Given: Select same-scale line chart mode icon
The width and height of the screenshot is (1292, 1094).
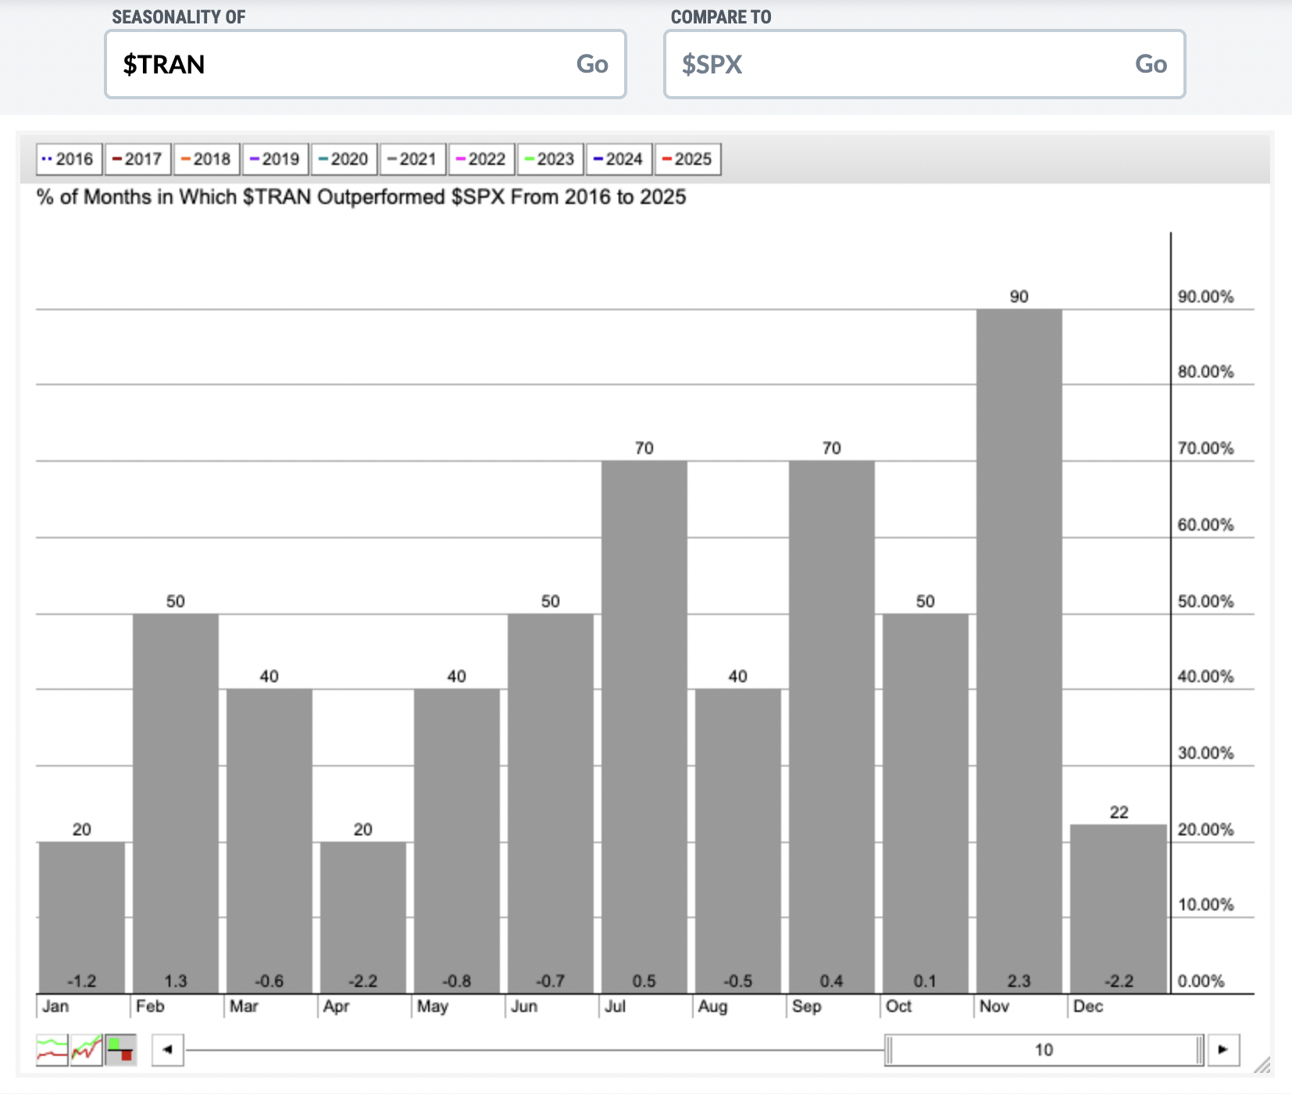Looking at the screenshot, I should [86, 1049].
